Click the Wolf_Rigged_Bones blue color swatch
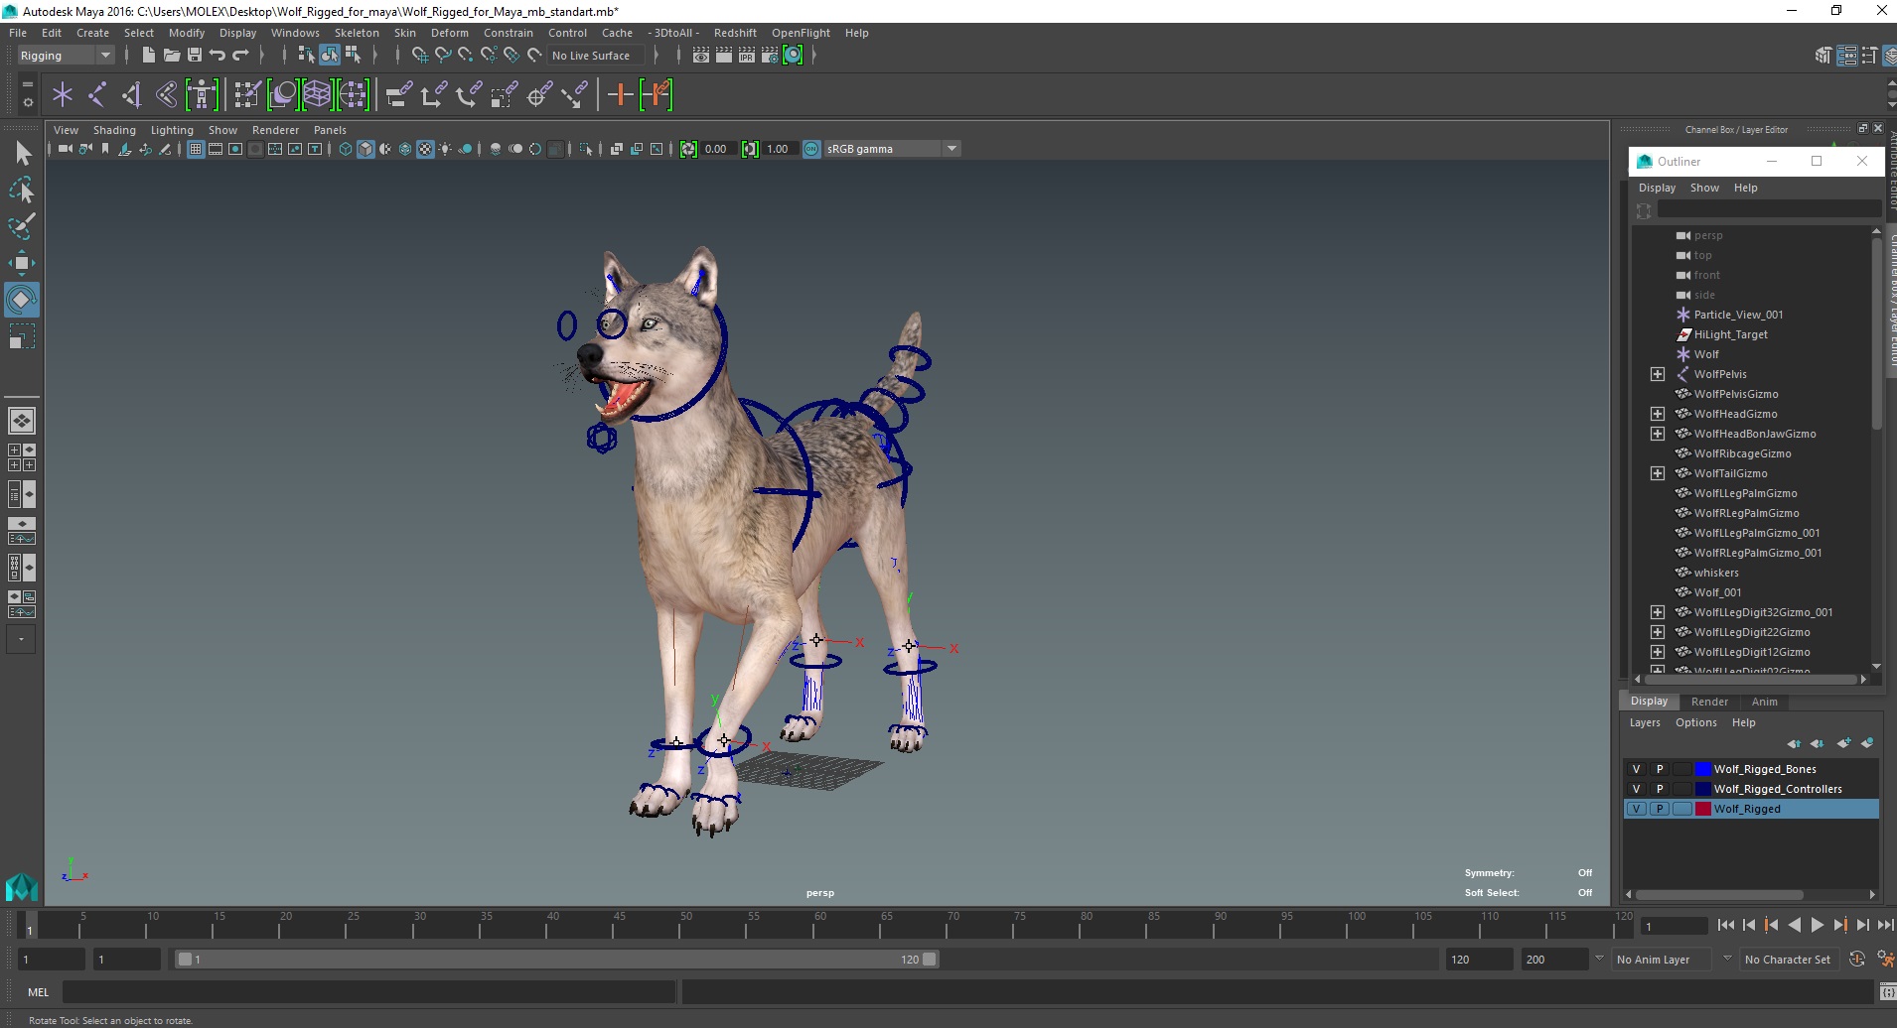Viewport: 1897px width, 1028px height. click(x=1702, y=769)
